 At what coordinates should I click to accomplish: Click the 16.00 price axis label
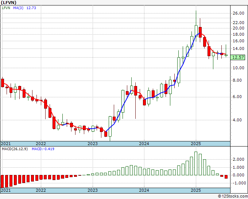[239, 41]
